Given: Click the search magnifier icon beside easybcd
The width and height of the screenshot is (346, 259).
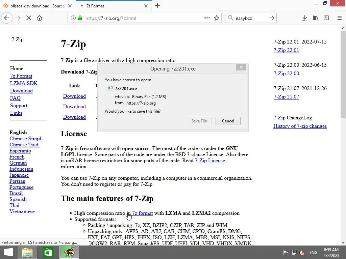Looking at the screenshot, I should 230,18.
